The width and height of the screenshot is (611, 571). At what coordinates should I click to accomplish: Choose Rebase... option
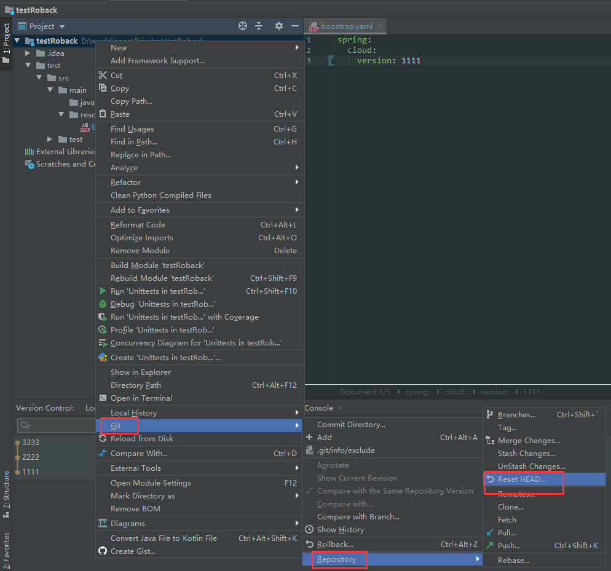[x=545, y=560]
